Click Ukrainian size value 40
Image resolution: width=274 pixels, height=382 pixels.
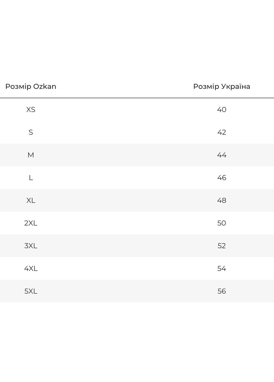(x=222, y=110)
